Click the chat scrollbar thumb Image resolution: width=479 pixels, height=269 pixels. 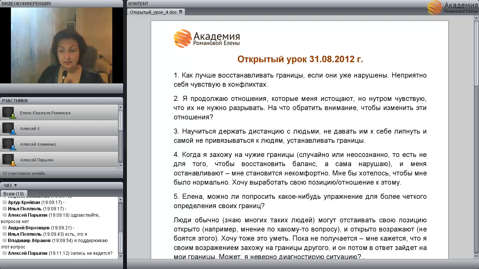(x=120, y=242)
